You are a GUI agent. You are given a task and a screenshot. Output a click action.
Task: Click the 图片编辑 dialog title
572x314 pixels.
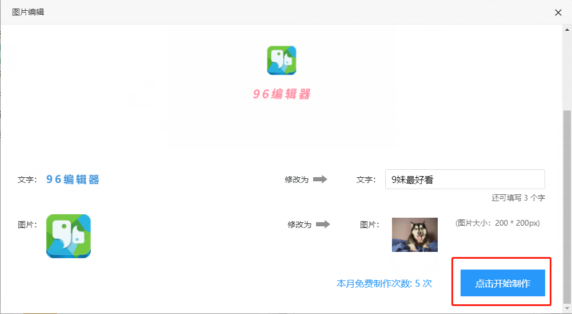[28, 12]
